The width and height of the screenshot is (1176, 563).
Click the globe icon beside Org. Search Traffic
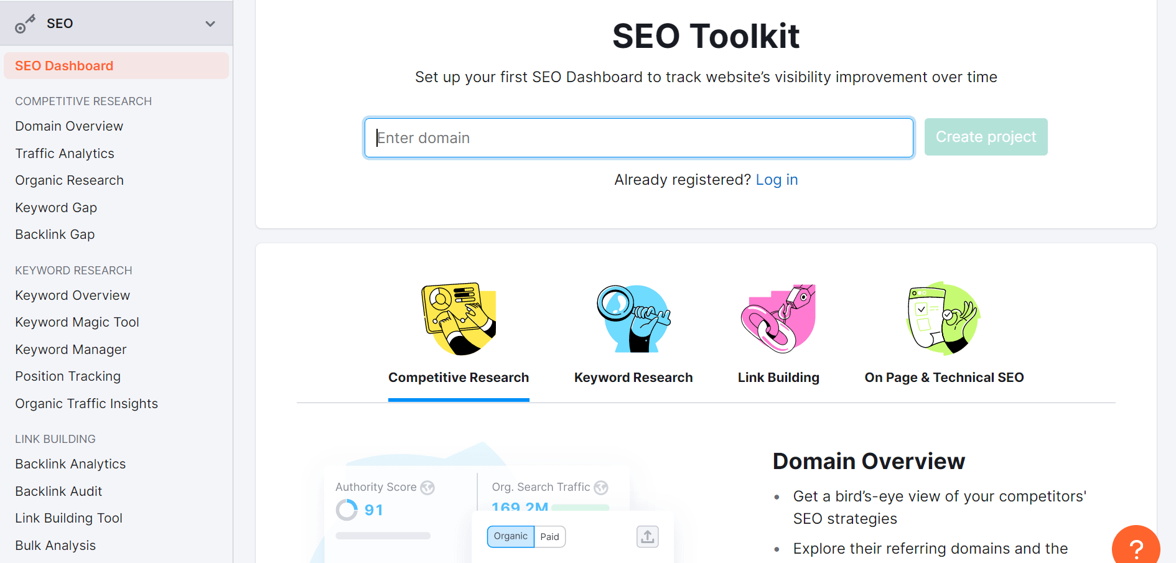(x=601, y=488)
